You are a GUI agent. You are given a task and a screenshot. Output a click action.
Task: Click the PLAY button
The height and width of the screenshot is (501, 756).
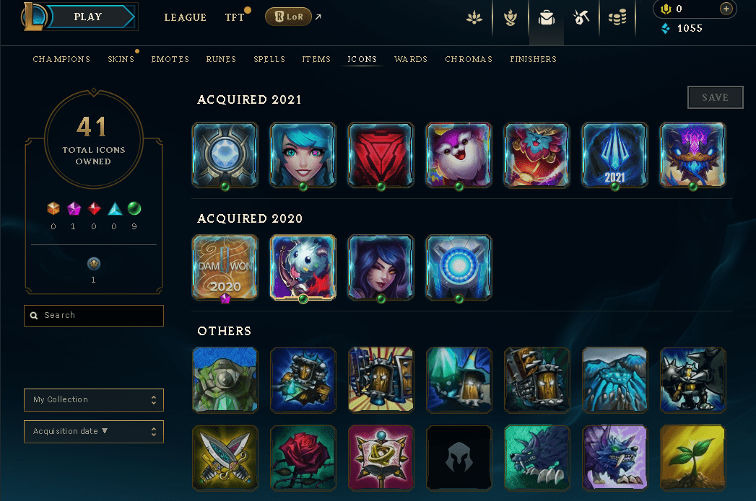coord(88,17)
